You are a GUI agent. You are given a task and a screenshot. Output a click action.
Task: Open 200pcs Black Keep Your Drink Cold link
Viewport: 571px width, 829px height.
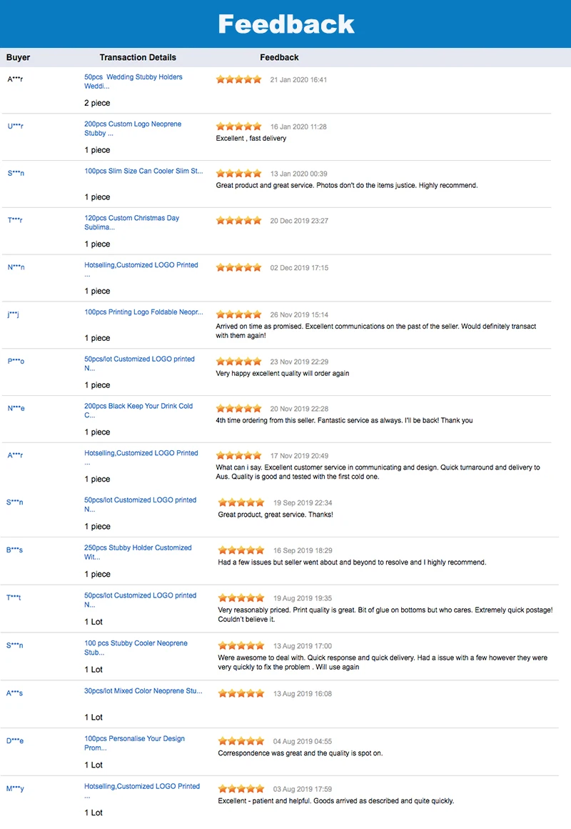(138, 410)
